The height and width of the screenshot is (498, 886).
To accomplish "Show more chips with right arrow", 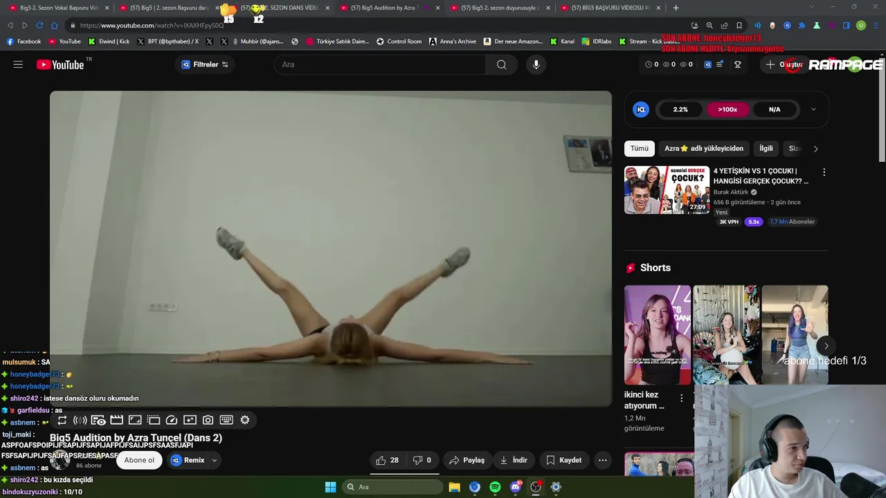I will [x=815, y=149].
